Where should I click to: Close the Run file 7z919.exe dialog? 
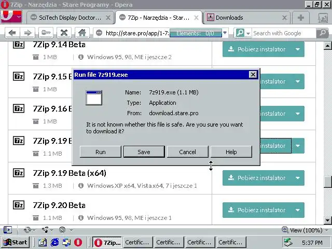tap(253, 75)
